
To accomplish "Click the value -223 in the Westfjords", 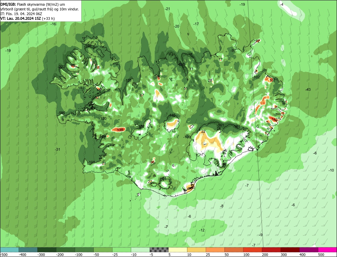I will 61,67.
